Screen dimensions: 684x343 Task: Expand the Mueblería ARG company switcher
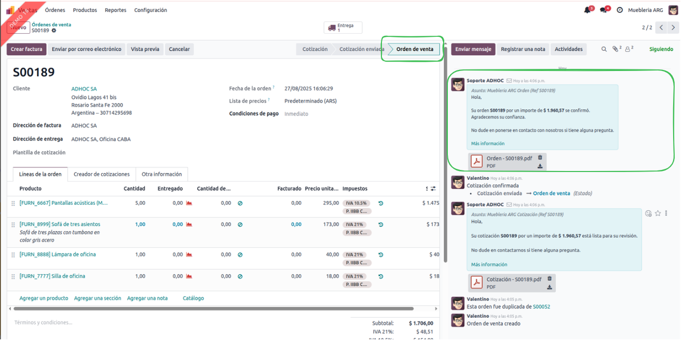[x=645, y=10]
